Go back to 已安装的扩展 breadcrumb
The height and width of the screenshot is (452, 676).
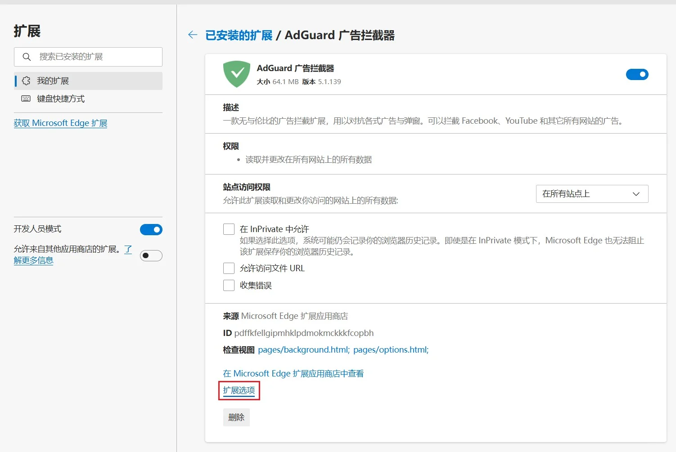pyautogui.click(x=239, y=35)
